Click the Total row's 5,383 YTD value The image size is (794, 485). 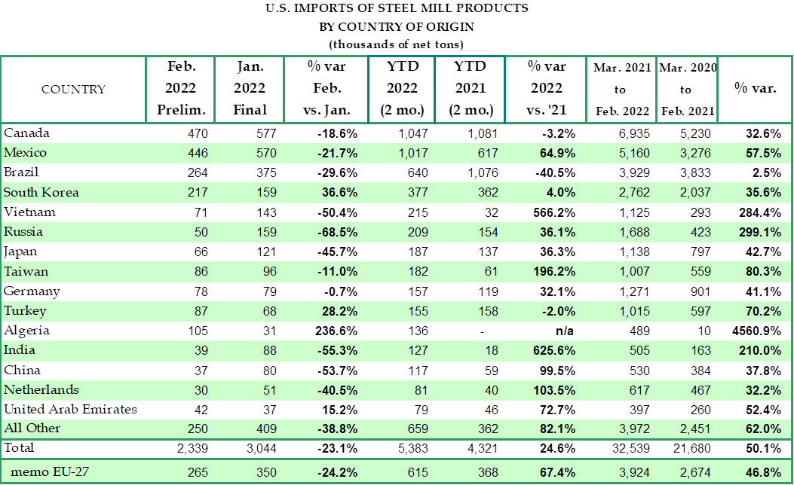[412, 450]
